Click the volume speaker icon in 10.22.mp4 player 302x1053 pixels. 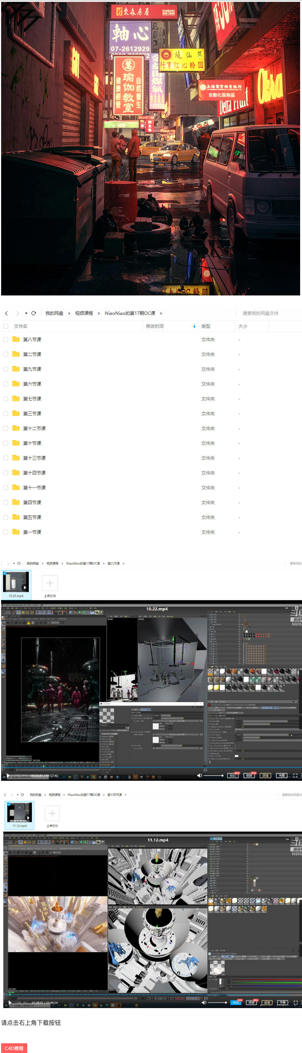[200, 776]
